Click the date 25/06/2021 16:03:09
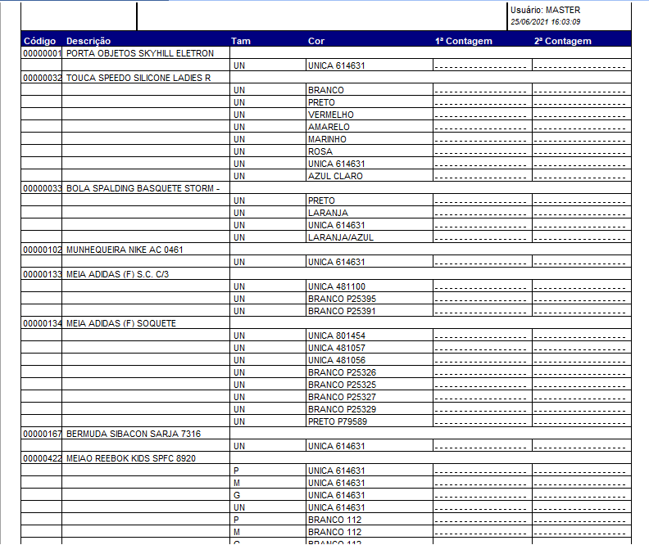Image resolution: width=649 pixels, height=545 pixels. pos(545,22)
